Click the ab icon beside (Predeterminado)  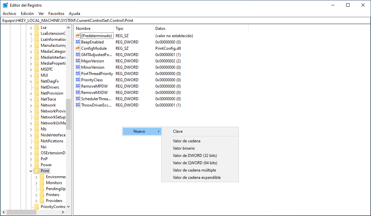point(78,36)
